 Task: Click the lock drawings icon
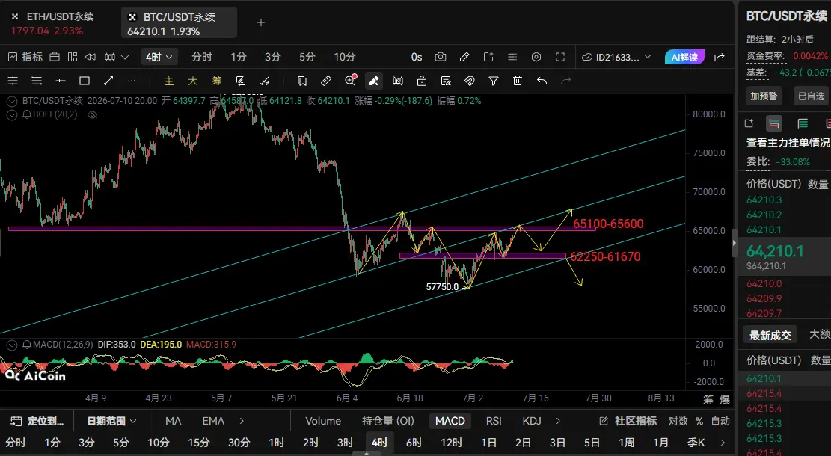421,81
